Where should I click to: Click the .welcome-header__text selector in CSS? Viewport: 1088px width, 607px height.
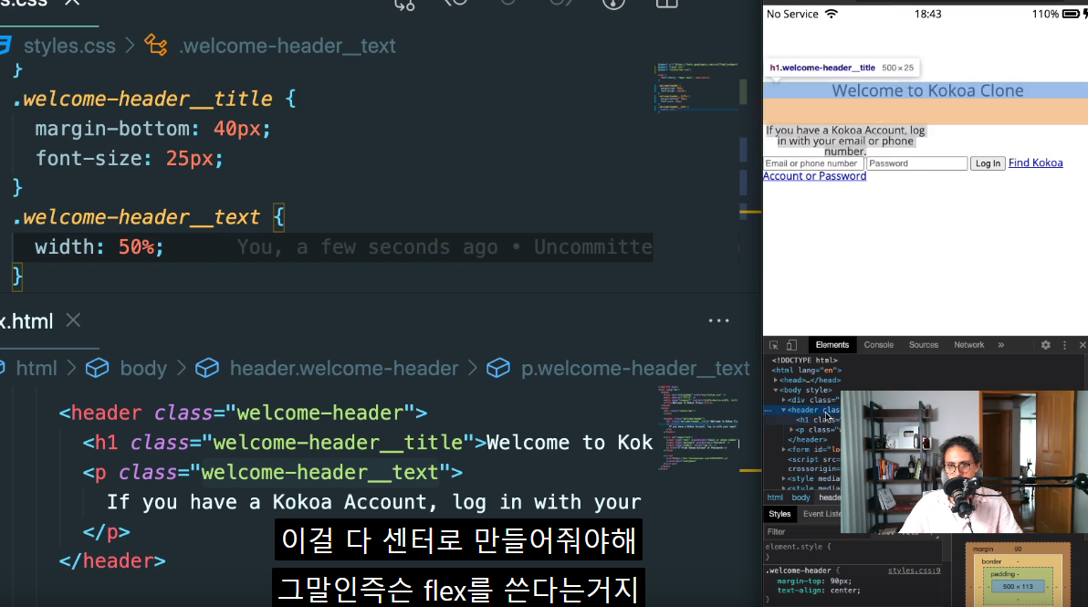click(136, 217)
